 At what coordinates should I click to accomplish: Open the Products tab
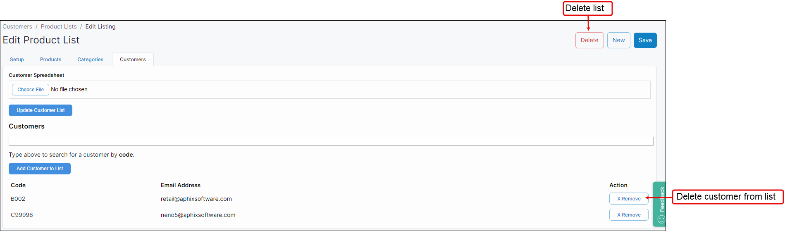[50, 60]
